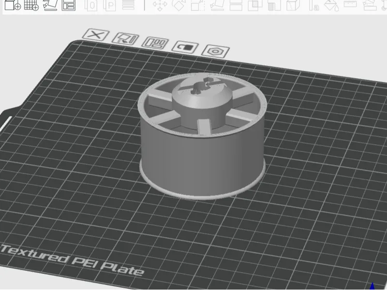Click the X icon above the plate
Screen dimensions: 387x290
pos(96,34)
